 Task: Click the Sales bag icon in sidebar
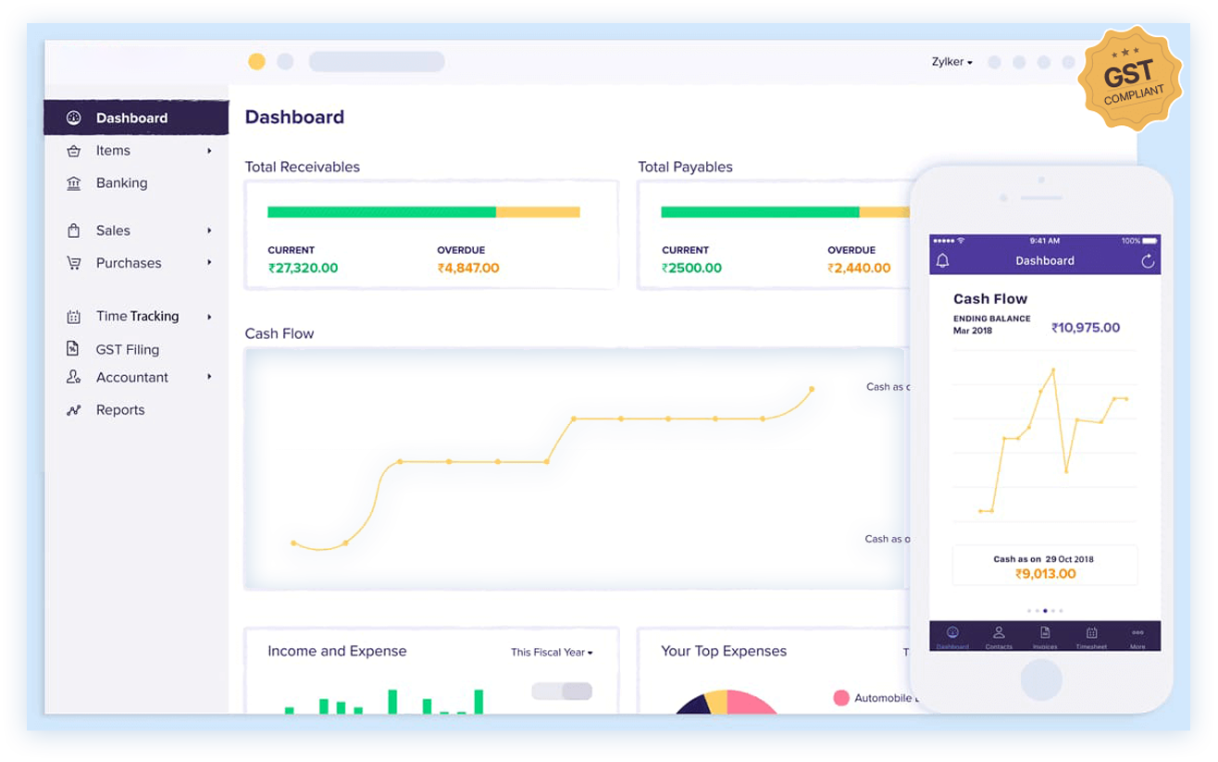[x=73, y=231]
